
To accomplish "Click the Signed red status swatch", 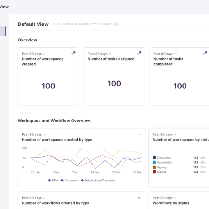I will pos(154,172).
